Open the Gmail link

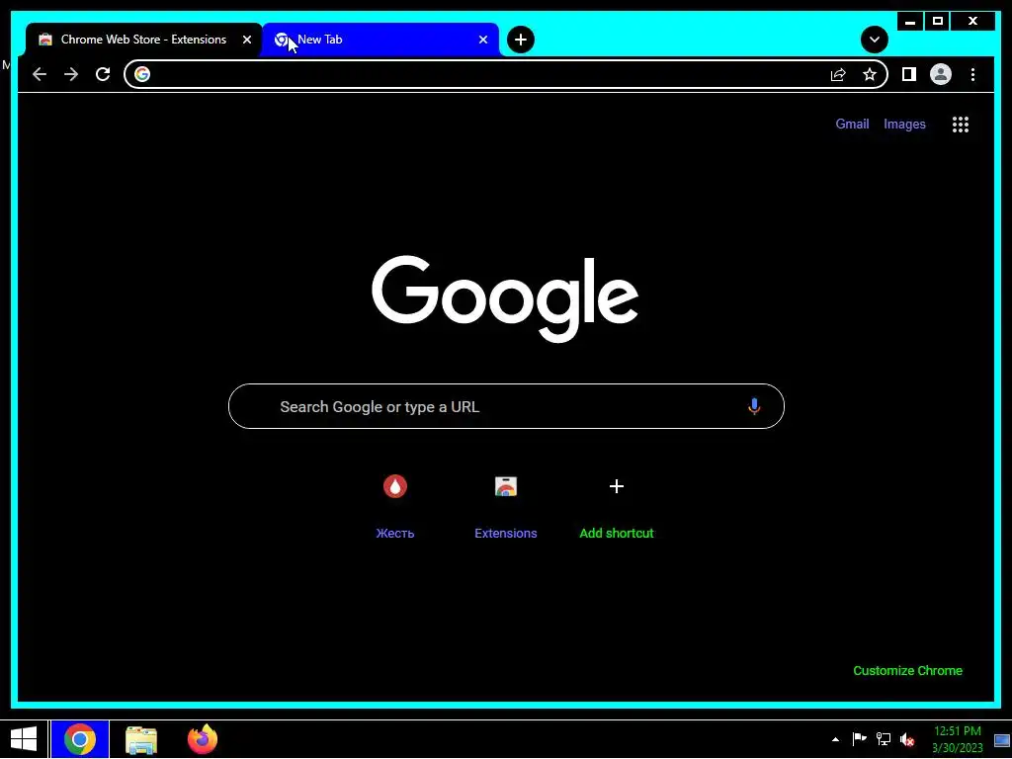point(852,124)
